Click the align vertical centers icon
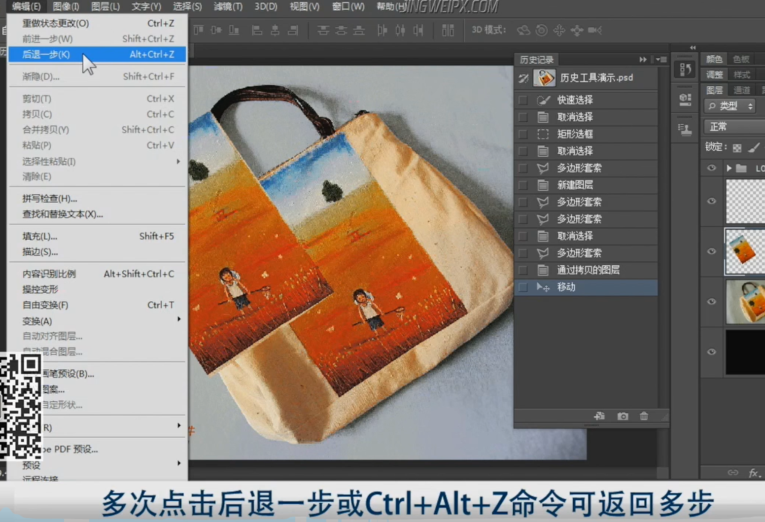The width and height of the screenshot is (765, 522). tap(216, 30)
